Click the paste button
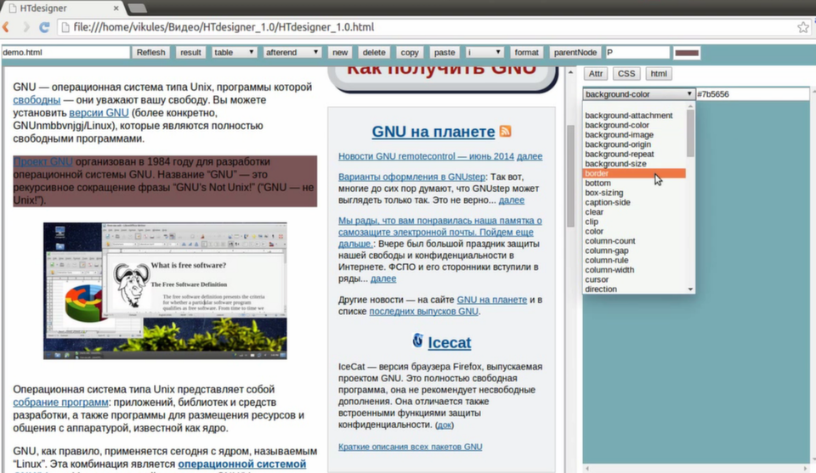 (444, 53)
